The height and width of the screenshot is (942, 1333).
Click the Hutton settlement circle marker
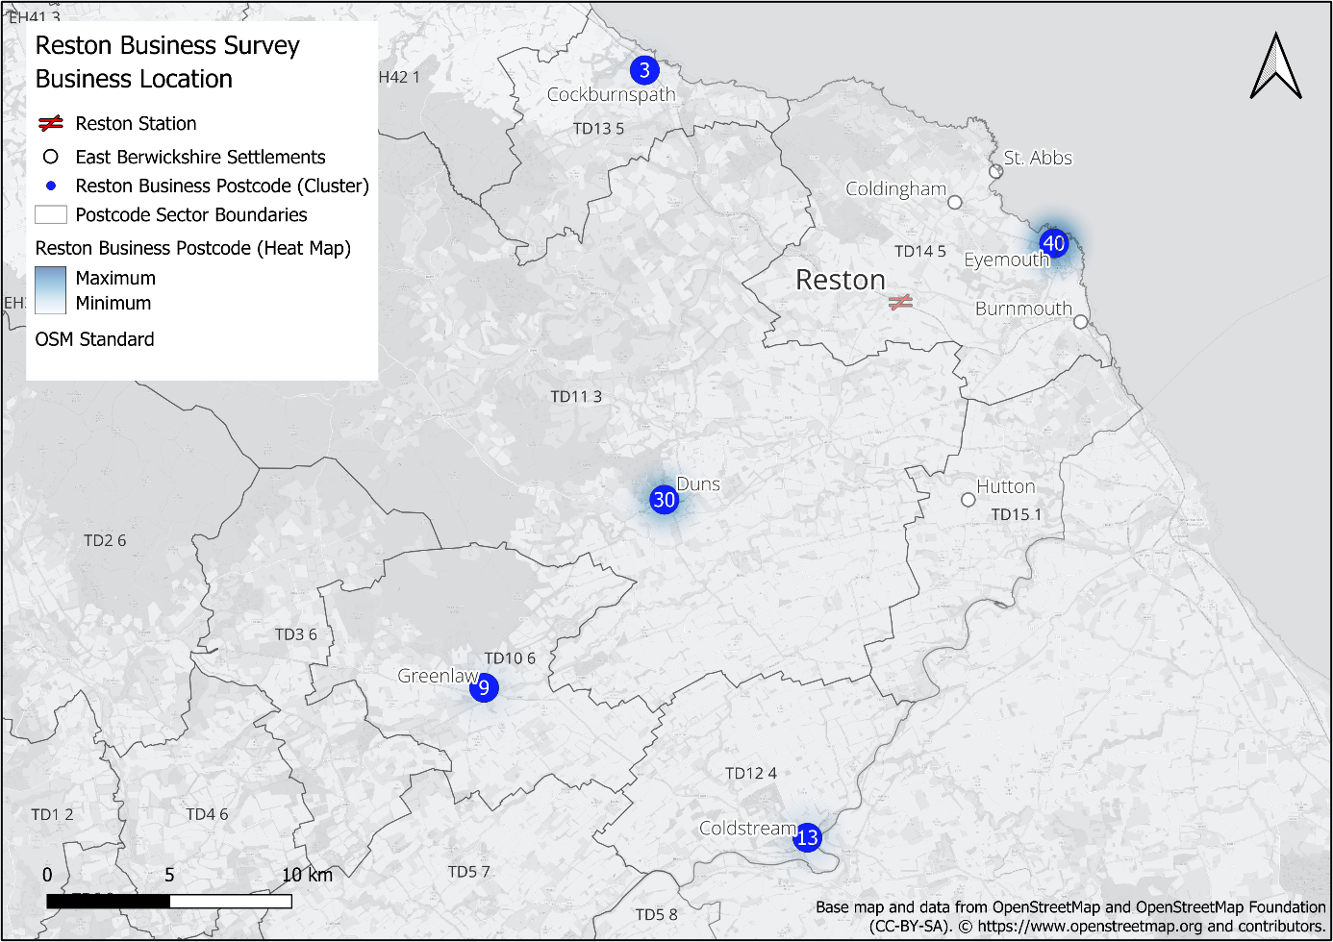point(968,500)
